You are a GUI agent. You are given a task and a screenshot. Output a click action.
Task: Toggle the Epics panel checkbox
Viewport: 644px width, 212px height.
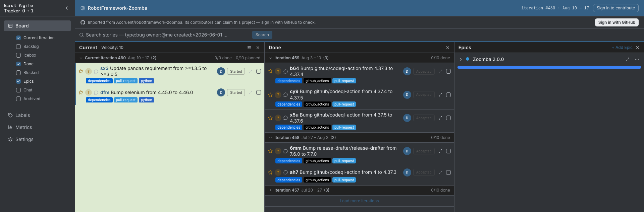click(x=18, y=81)
